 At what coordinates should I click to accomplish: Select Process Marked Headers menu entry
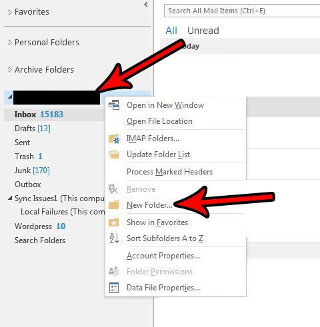click(169, 172)
